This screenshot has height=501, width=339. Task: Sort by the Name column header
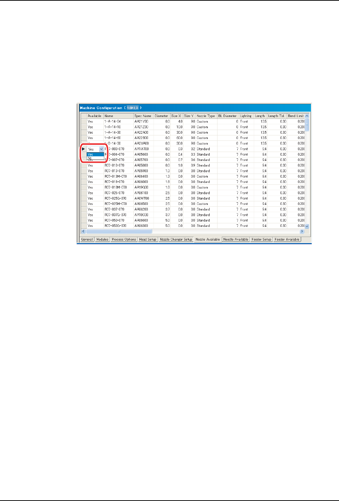(x=119, y=116)
